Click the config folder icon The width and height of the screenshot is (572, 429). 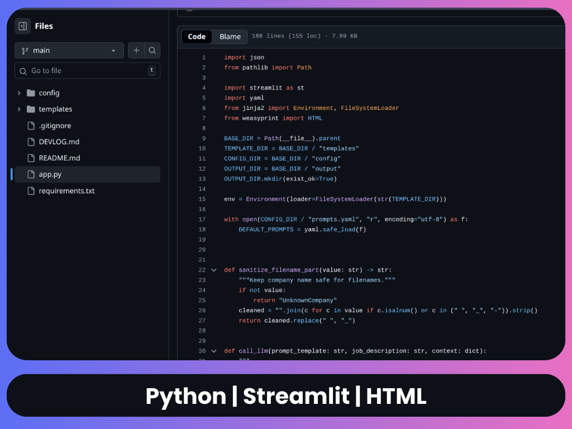pos(31,93)
